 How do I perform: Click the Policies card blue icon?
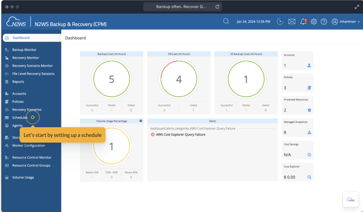coord(309,88)
